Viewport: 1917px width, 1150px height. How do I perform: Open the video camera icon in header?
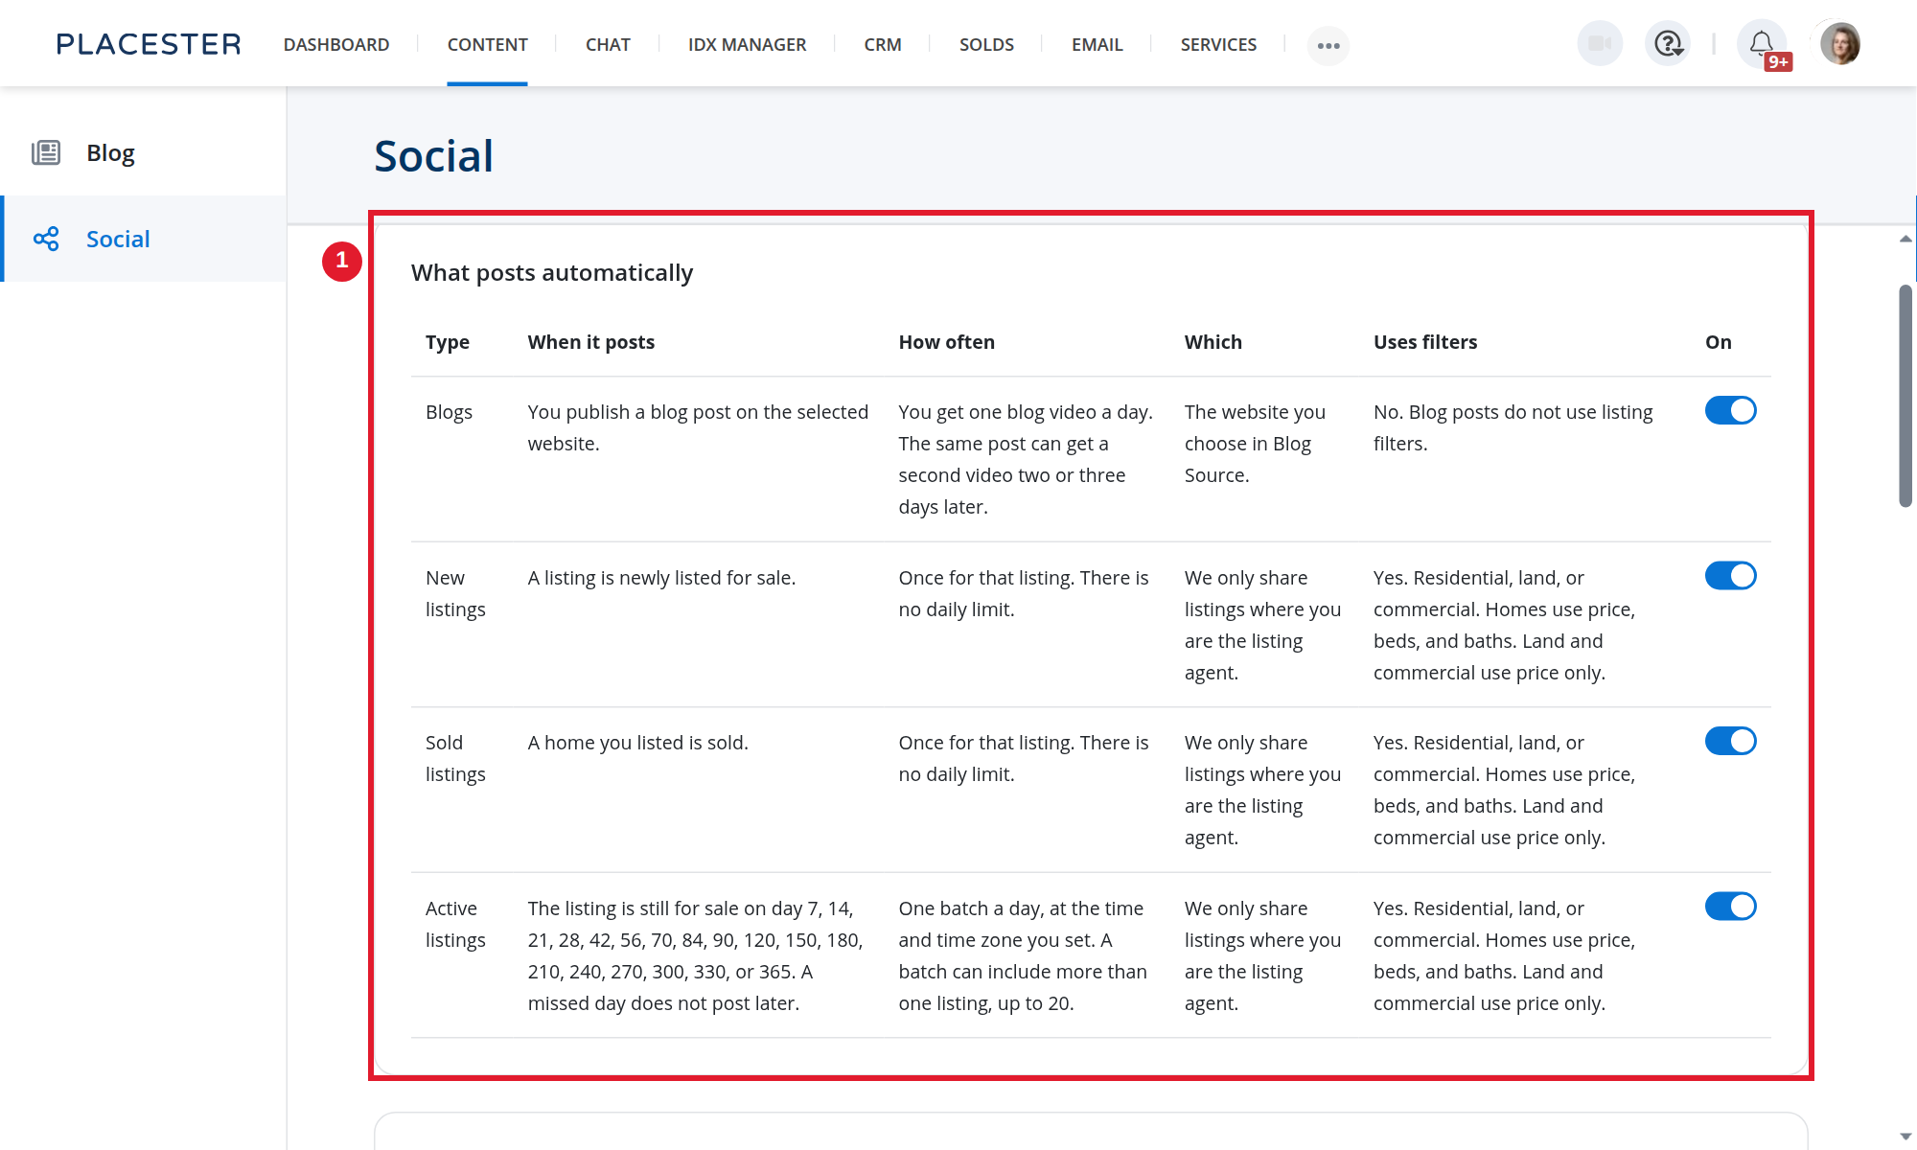click(1600, 44)
